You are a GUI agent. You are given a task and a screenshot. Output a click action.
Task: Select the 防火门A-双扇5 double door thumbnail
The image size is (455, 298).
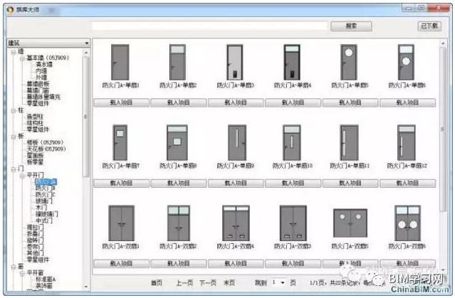pos(350,223)
